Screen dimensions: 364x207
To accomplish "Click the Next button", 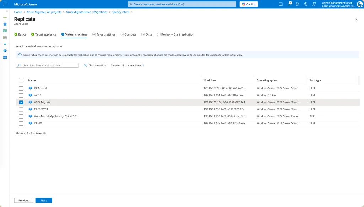I will [44, 200].
